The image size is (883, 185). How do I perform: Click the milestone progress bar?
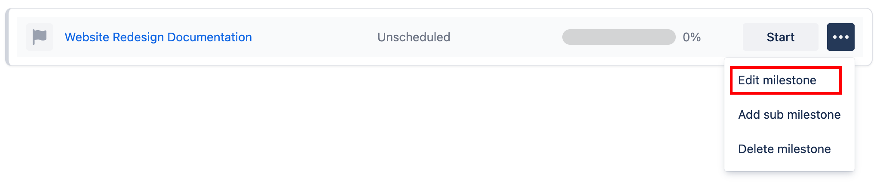(619, 37)
